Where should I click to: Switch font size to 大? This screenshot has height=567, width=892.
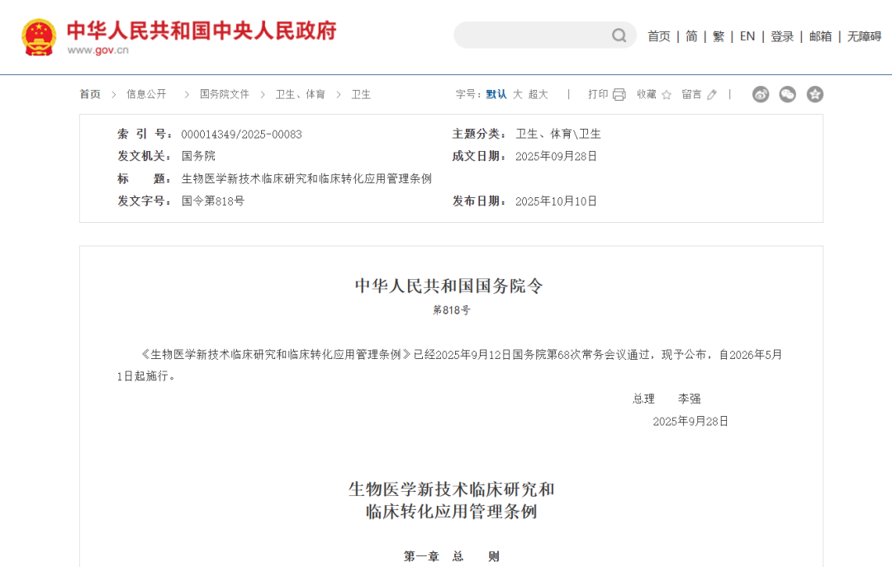pos(518,94)
